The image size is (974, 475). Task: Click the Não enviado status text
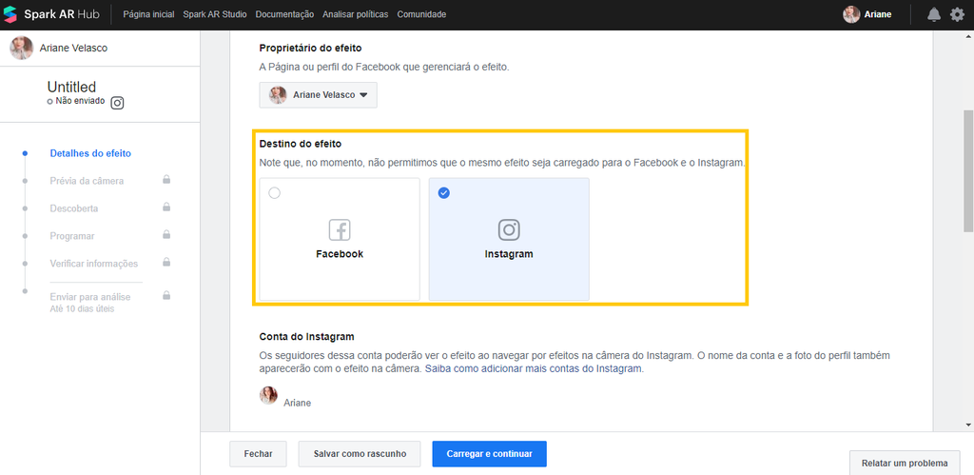(x=80, y=101)
